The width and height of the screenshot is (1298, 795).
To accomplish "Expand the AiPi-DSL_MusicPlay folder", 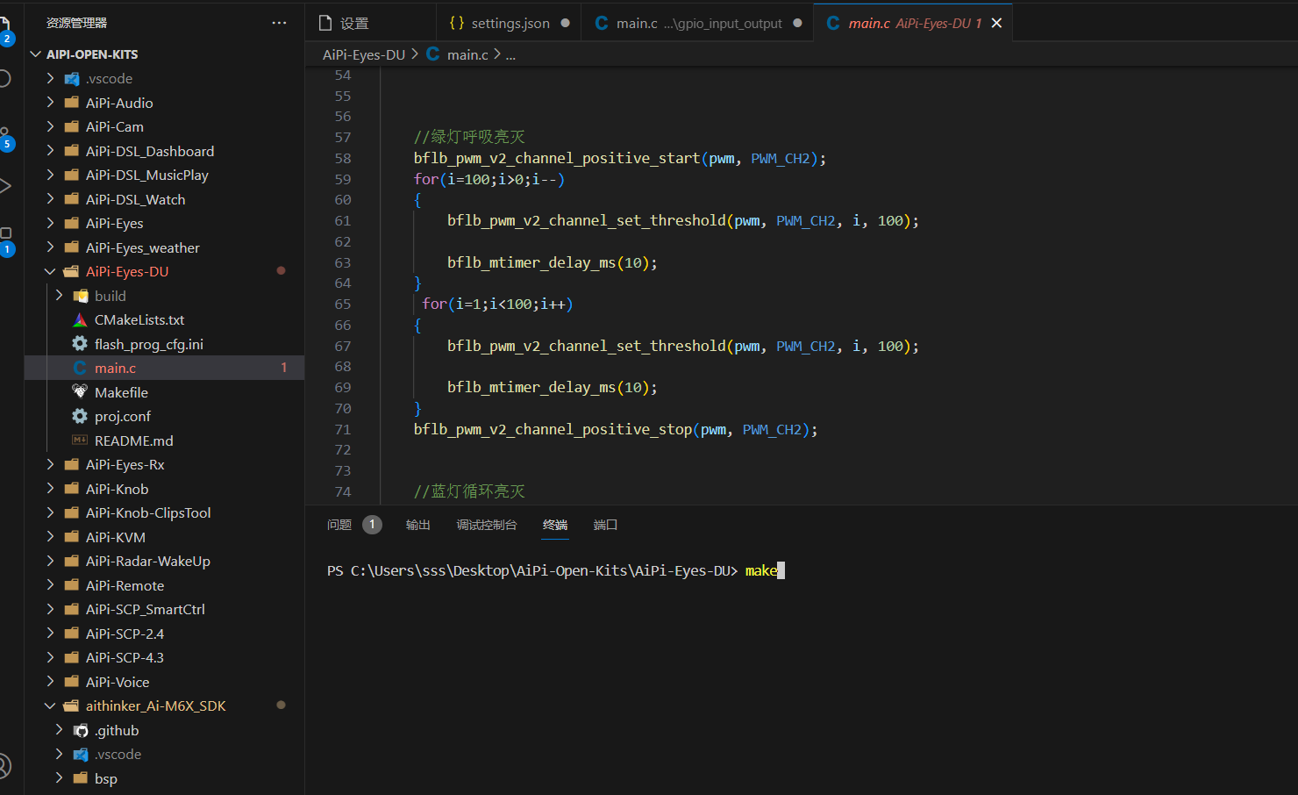I will (50, 175).
